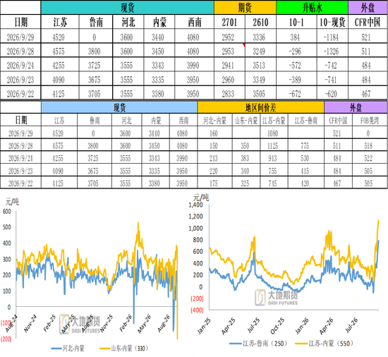388x357 pixels.
Task: Click the 江苏 4520 cell in second table
Action: 59,133
